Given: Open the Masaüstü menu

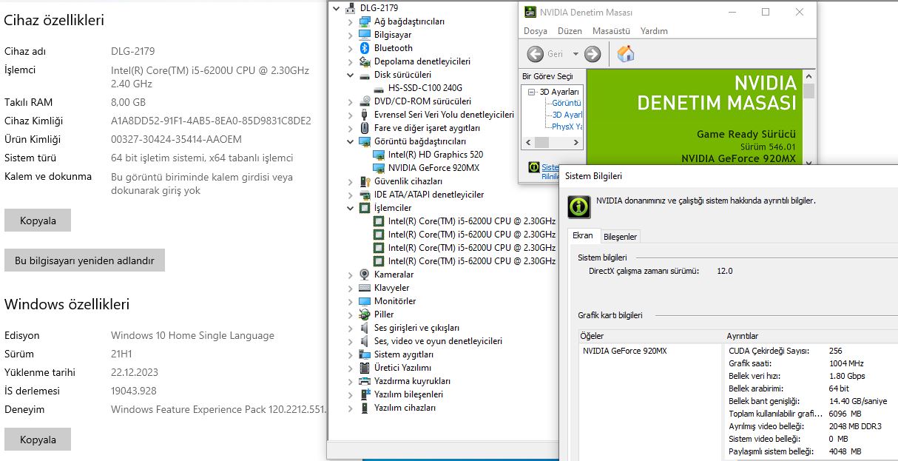Looking at the screenshot, I should pyautogui.click(x=611, y=31).
